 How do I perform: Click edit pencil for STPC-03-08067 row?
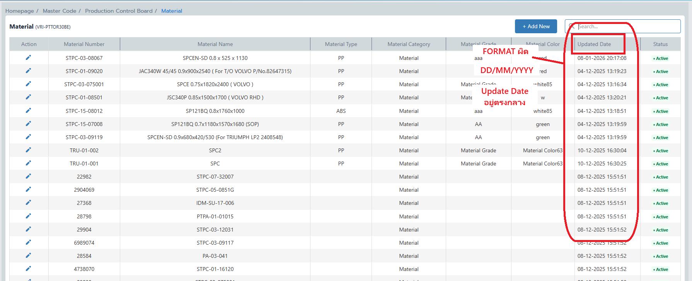click(x=28, y=58)
